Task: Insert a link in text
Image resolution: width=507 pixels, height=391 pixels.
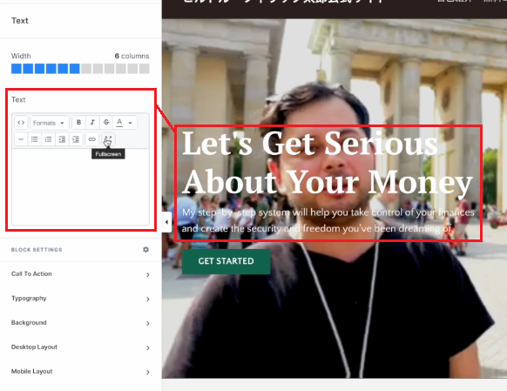Action: pyautogui.click(x=91, y=139)
